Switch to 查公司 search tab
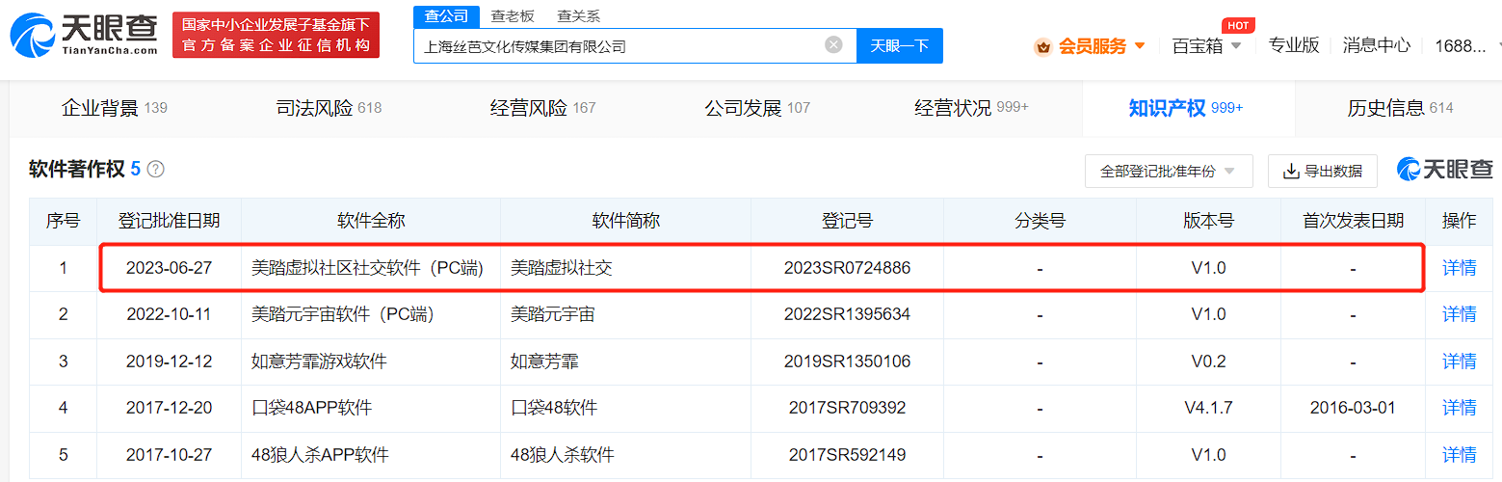 (446, 16)
